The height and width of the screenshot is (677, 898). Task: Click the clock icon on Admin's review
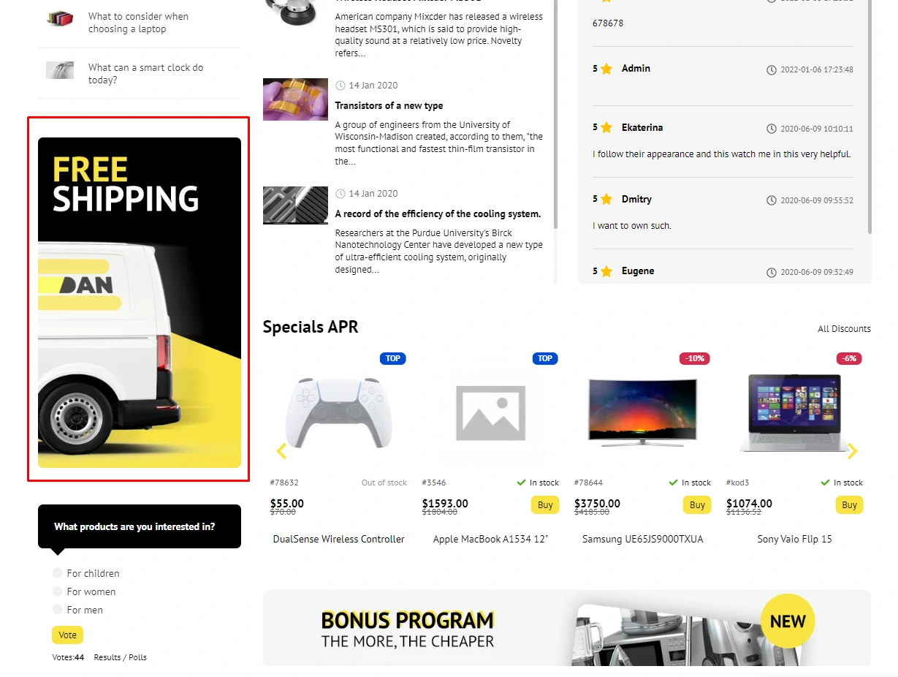[772, 70]
